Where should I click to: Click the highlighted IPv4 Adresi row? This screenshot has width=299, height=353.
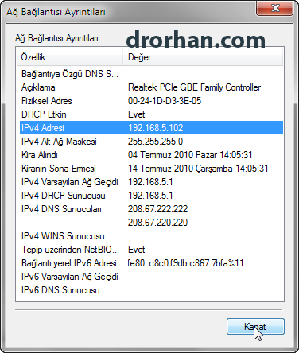coord(151,128)
